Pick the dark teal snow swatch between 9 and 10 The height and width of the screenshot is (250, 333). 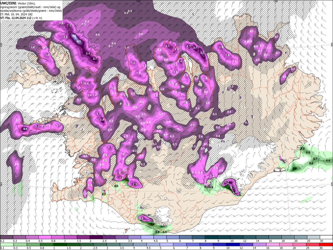click(x=224, y=237)
